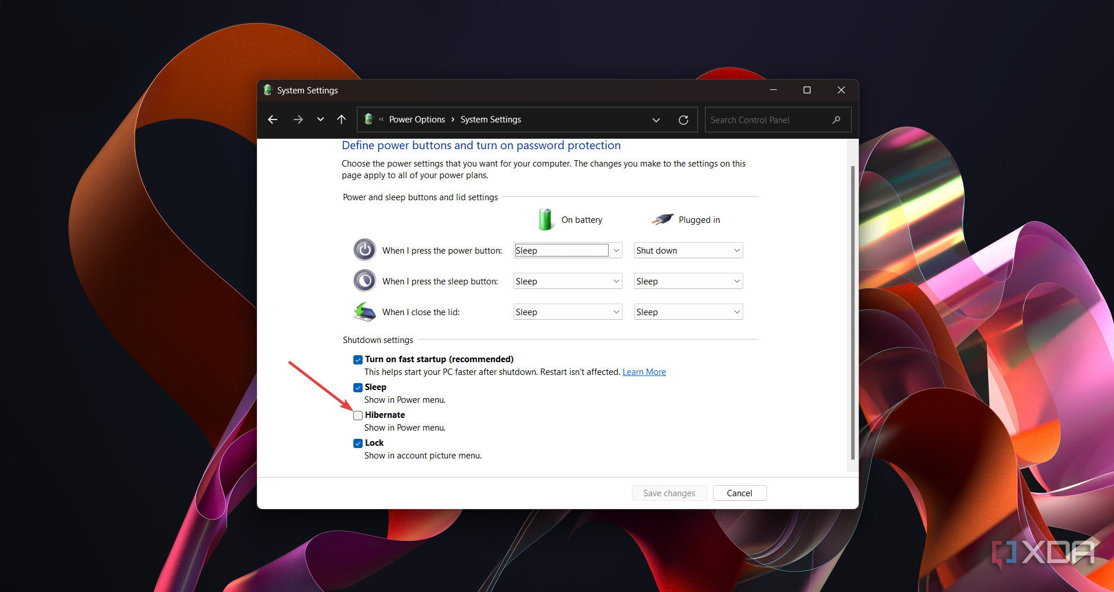This screenshot has width=1114, height=592.
Task: Click the Search Control Panel field
Action: point(767,120)
